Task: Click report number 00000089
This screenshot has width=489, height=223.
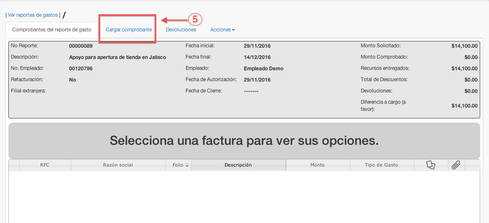Action: click(x=81, y=46)
